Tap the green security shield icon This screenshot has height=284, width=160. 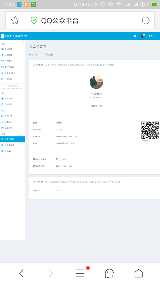click(34, 20)
